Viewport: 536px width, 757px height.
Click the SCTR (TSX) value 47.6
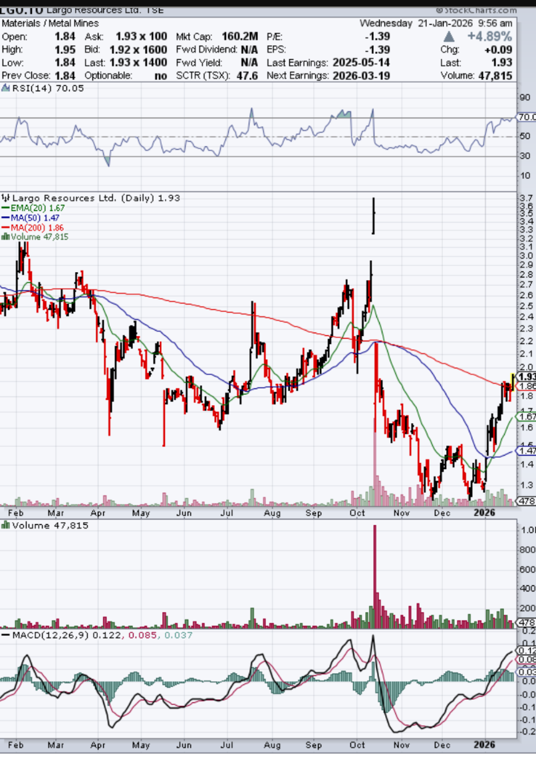pyautogui.click(x=247, y=76)
